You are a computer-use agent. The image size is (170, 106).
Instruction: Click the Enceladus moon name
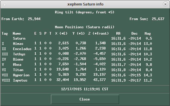click(22, 49)
